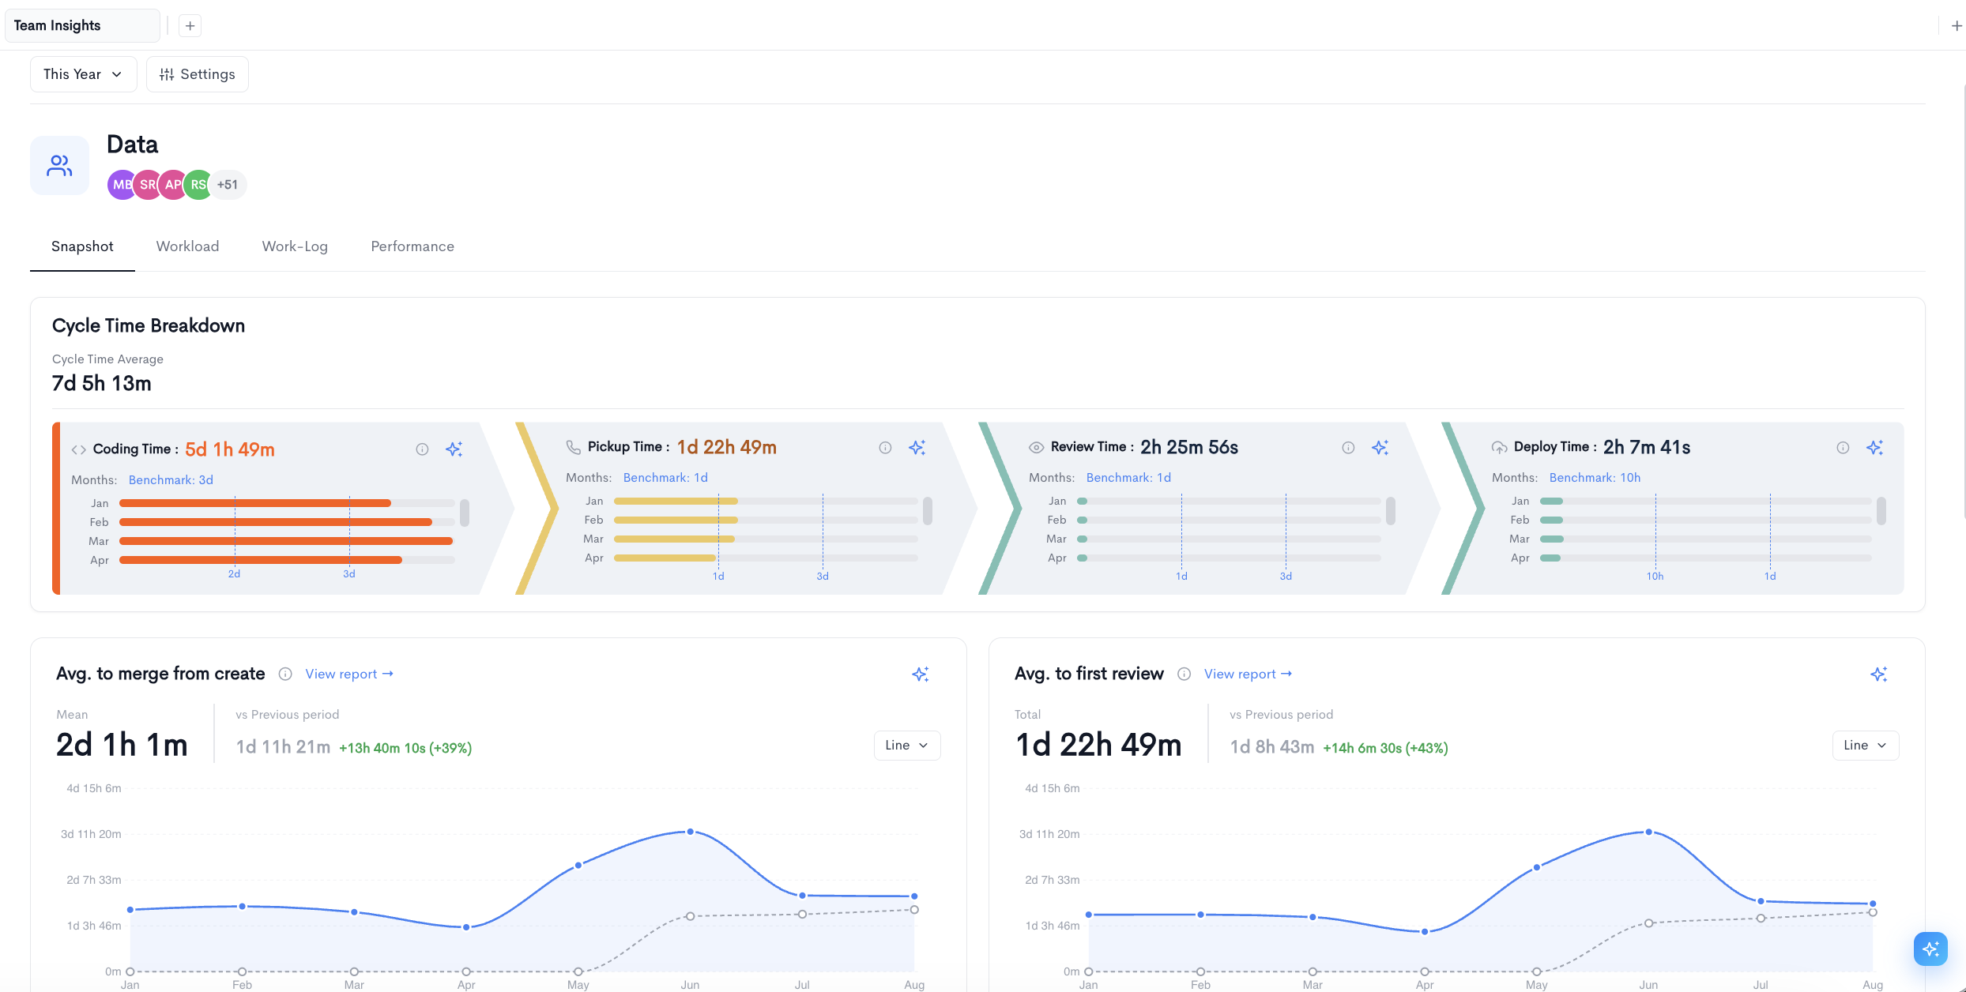Switch to the Workload tab
Screen dimensions: 1966x992
tap(187, 246)
